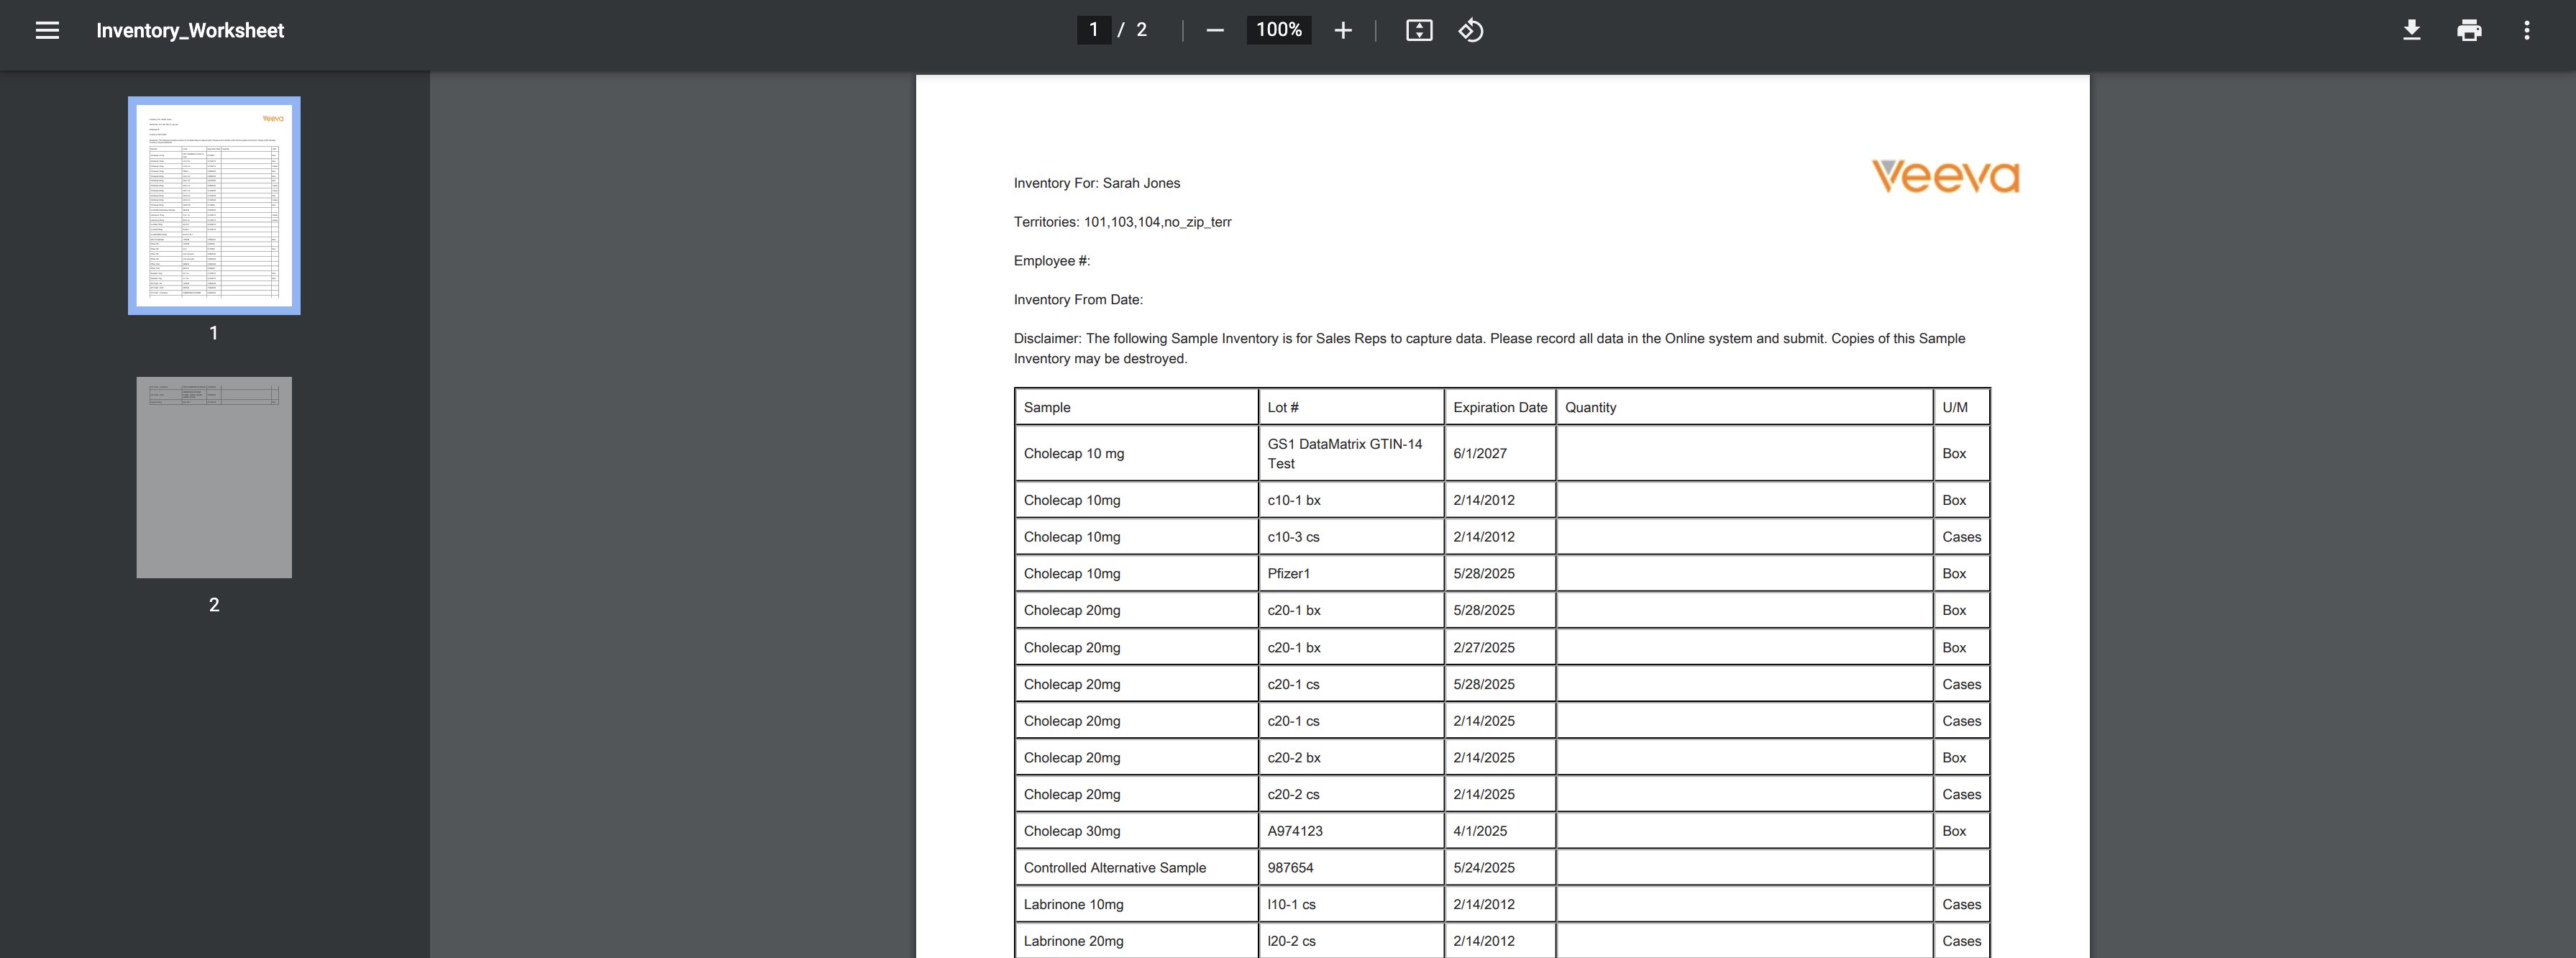Click the Veeva logo in document

click(x=1945, y=176)
